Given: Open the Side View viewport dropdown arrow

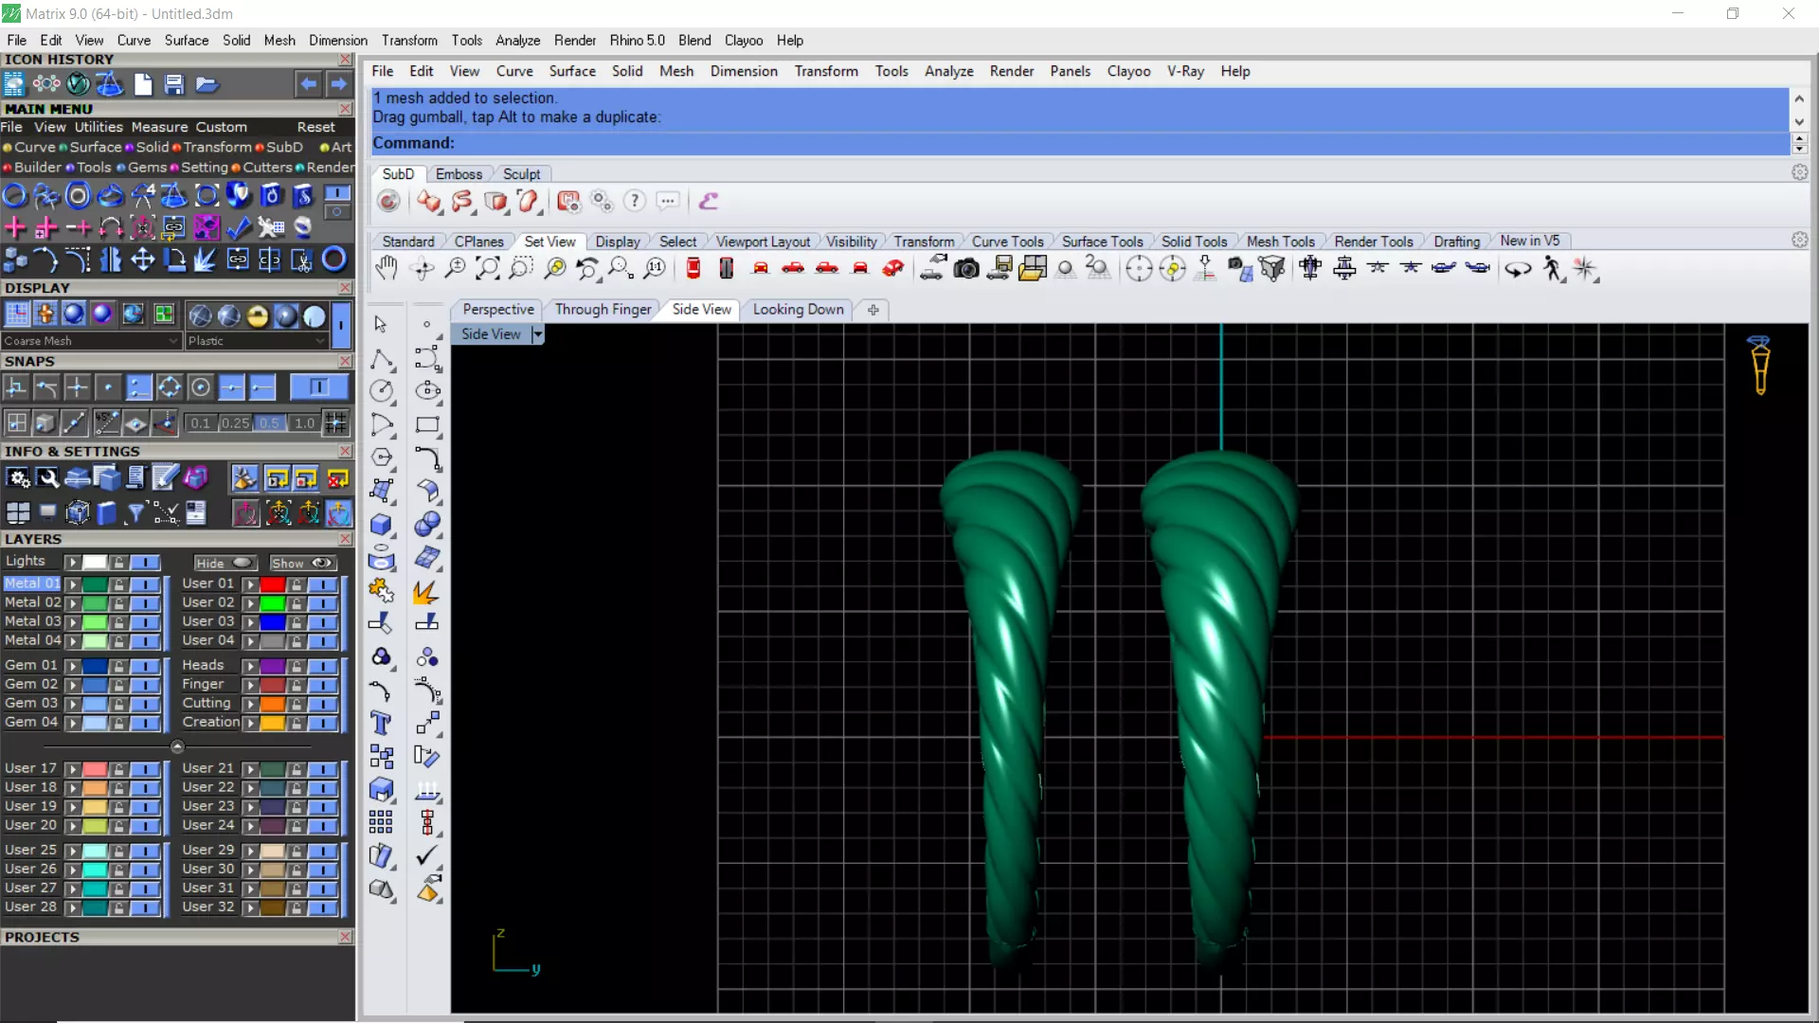Looking at the screenshot, I should tap(538, 334).
